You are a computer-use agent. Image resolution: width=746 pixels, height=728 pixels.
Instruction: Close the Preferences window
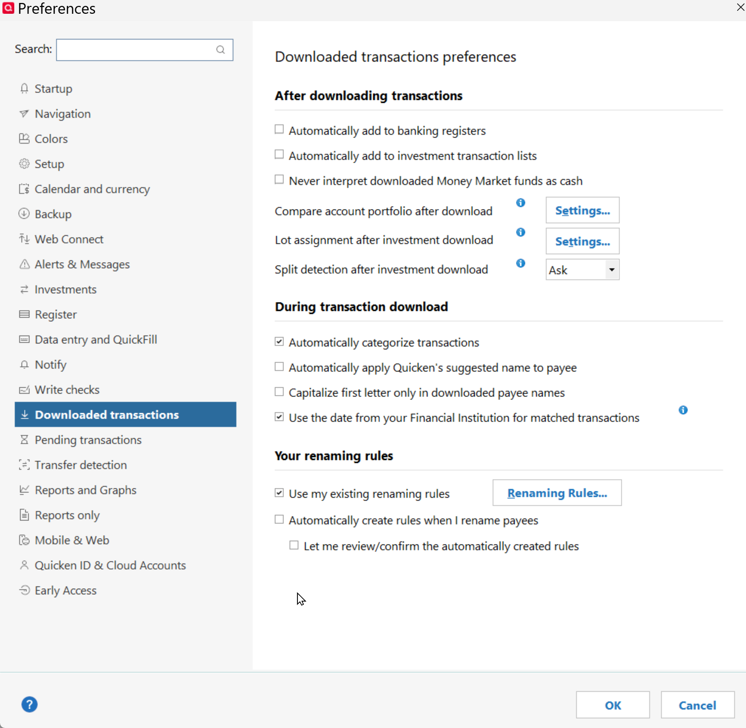click(x=740, y=7)
